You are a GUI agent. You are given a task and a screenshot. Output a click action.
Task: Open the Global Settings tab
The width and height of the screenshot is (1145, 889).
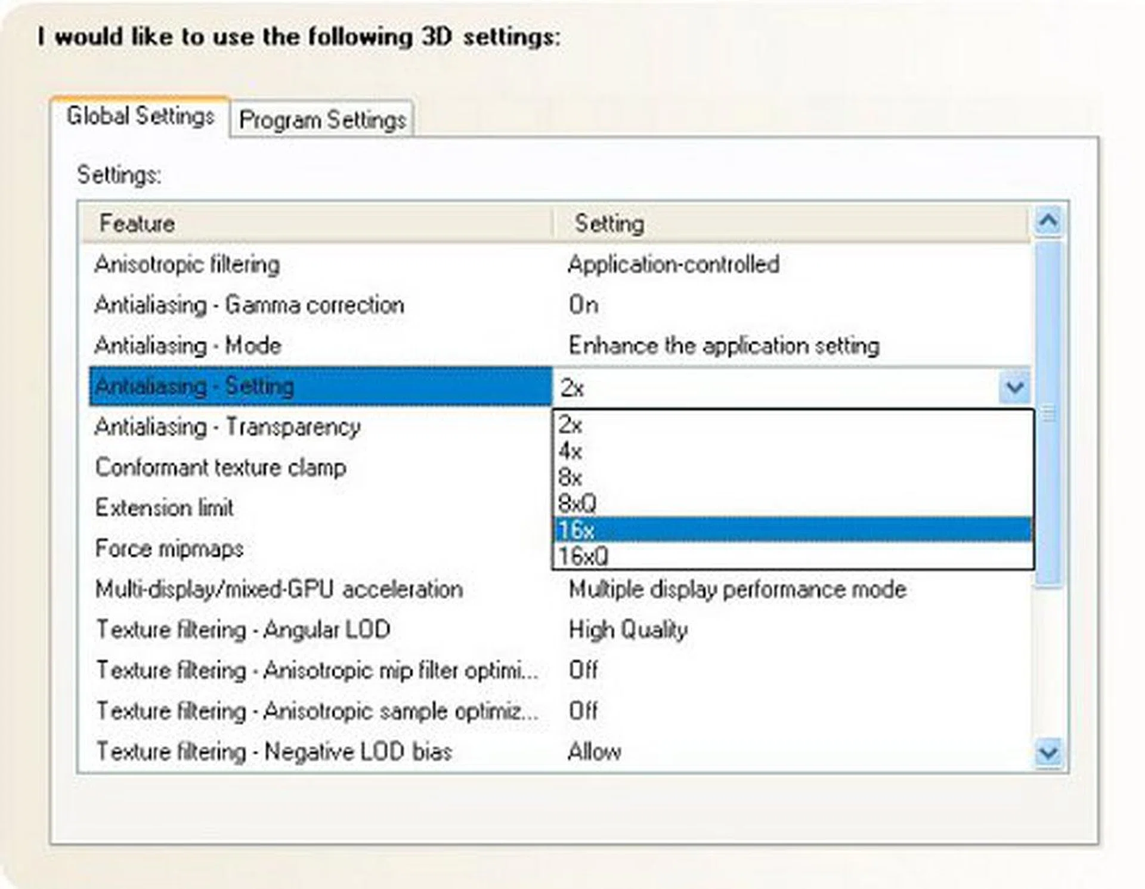140,116
